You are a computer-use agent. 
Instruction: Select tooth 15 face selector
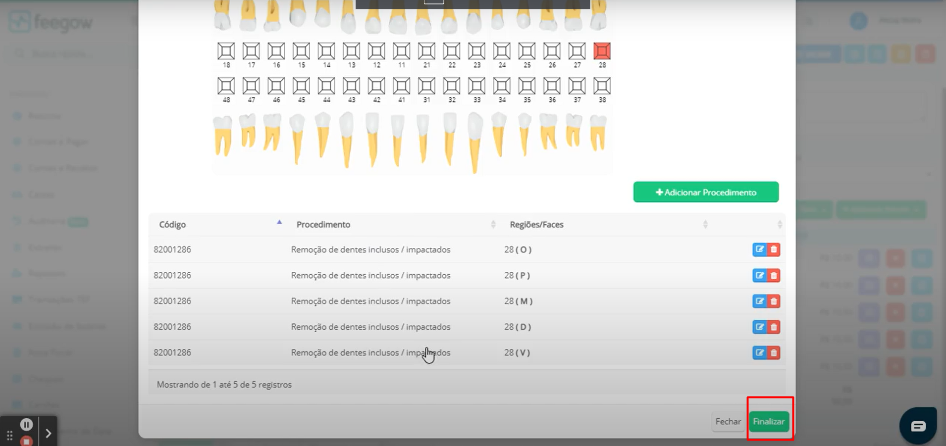301,51
